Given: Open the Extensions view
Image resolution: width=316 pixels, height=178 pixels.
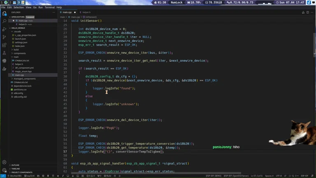Looking at the screenshot, I should (5, 45).
